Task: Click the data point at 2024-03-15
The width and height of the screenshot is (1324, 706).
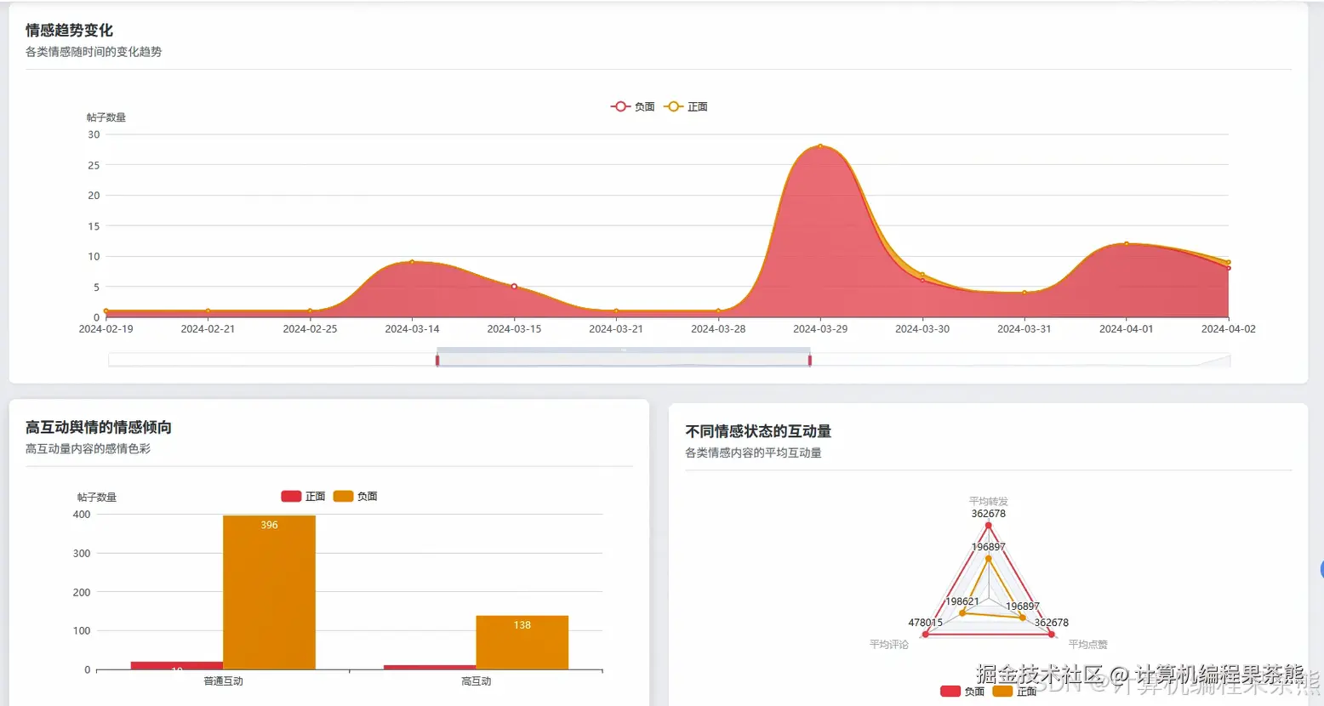Action: 514,287
